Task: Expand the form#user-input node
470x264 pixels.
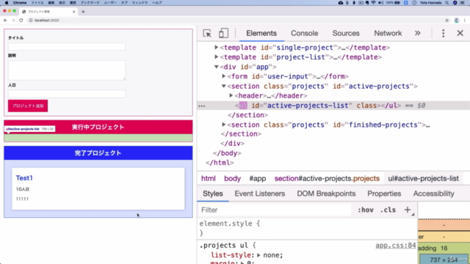Action: click(x=223, y=76)
